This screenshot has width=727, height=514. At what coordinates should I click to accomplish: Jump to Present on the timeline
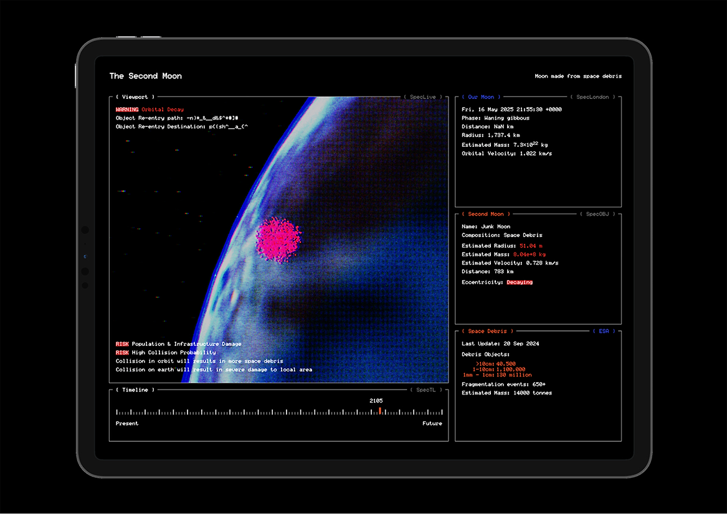coord(127,424)
